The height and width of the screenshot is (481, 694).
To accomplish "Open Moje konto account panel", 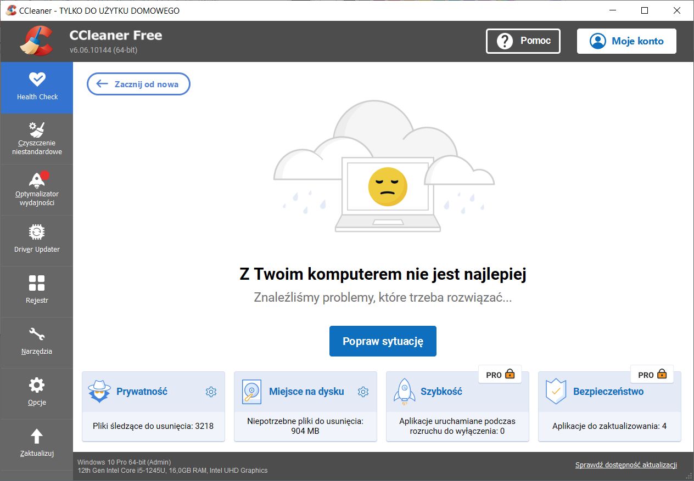I will (x=626, y=41).
